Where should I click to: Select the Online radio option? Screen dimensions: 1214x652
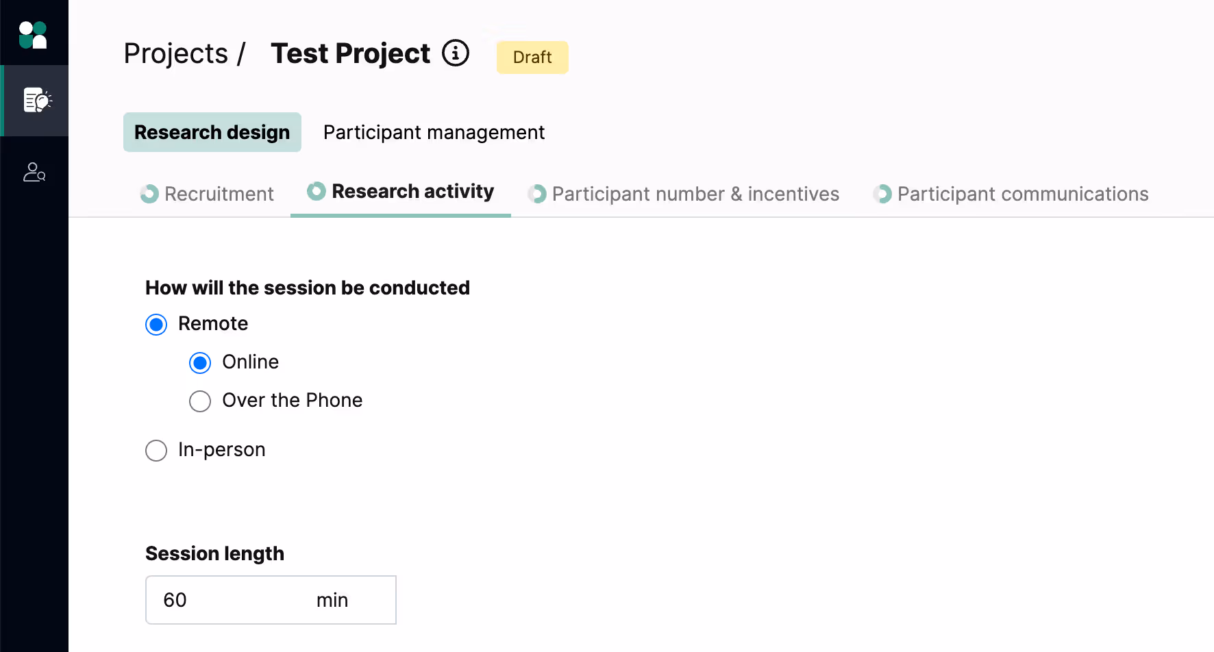pos(200,362)
